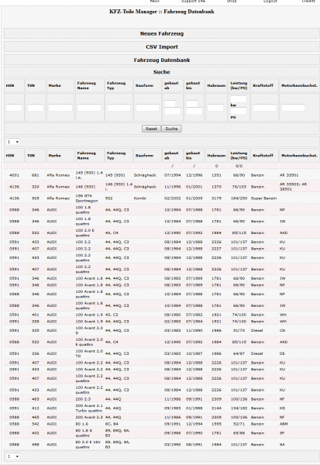Image resolution: width=320 pixels, height=465 pixels.
Task: Click the Leistung value '184/250'
Action: 239,198
